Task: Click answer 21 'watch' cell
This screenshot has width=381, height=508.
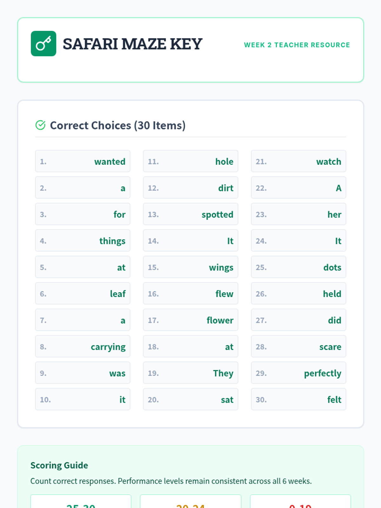Action: click(x=298, y=161)
